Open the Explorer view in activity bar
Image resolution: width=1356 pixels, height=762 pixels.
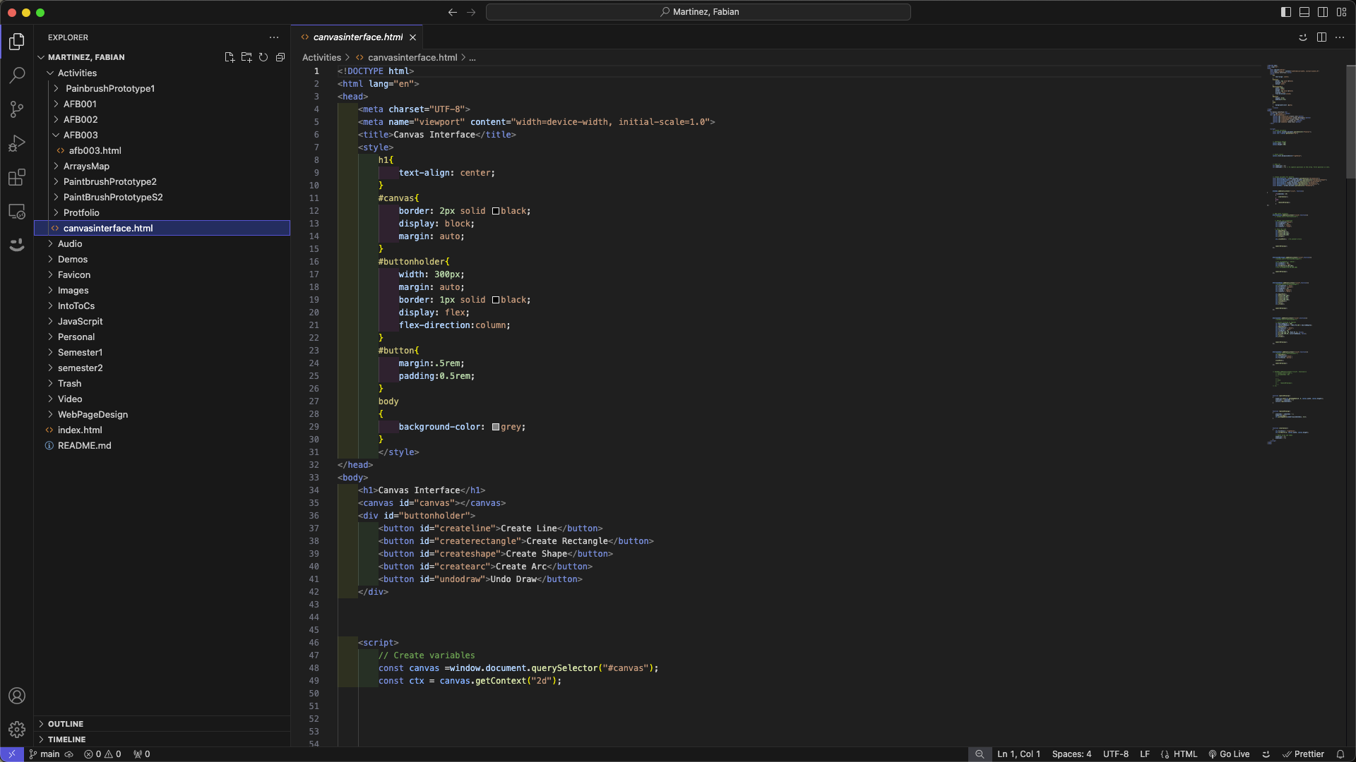click(17, 41)
